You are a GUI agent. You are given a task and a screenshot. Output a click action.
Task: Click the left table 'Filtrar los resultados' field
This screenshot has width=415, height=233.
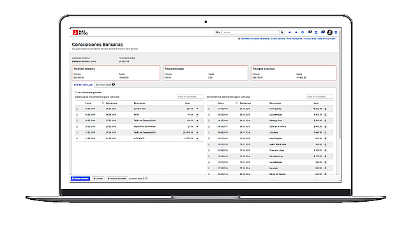pyautogui.click(x=190, y=97)
